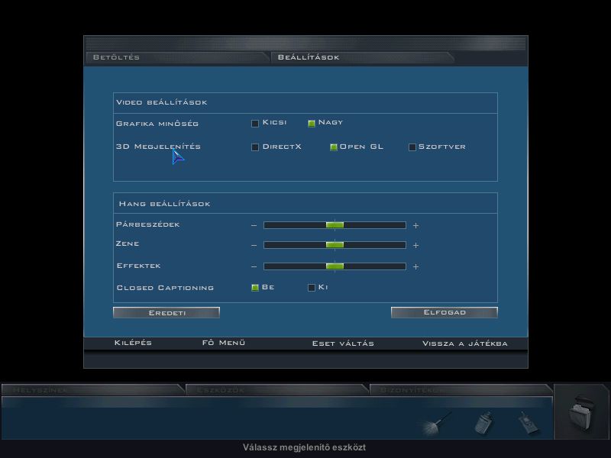Increase Effektek volume with plus sign
The height and width of the screenshot is (458, 611).
coord(416,266)
